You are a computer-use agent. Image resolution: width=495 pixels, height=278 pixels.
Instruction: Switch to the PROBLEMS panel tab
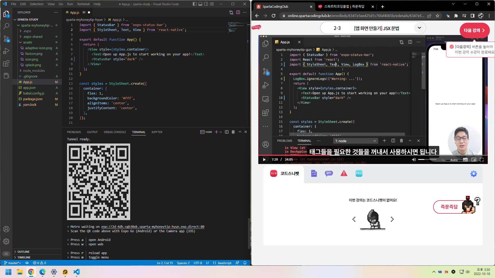74,132
